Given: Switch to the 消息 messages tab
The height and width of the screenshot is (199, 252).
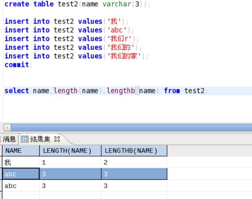Looking at the screenshot, I should pyautogui.click(x=9, y=139).
